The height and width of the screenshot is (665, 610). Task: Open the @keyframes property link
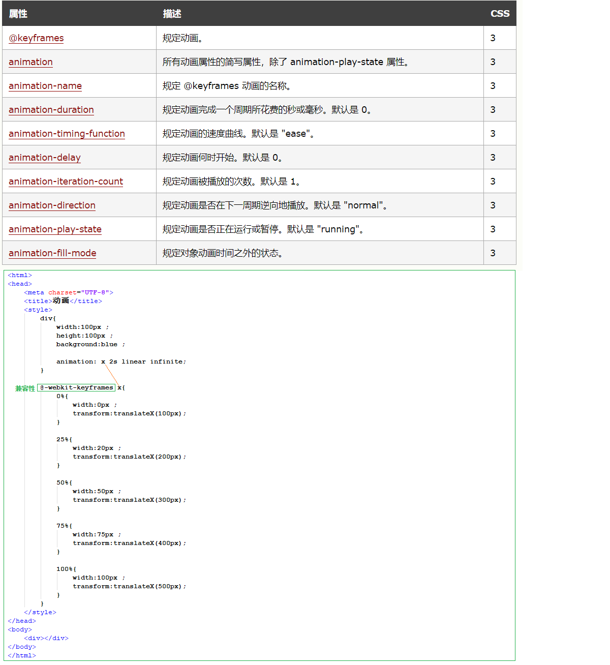tap(36, 38)
